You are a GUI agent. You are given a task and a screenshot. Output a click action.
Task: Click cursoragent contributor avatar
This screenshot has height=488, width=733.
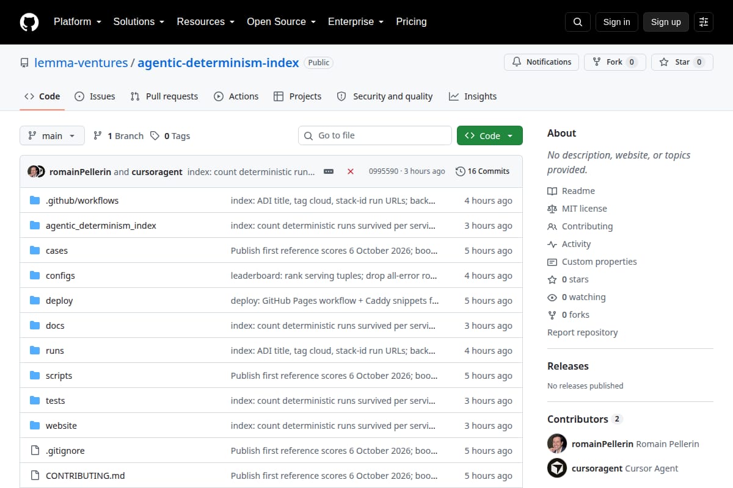(x=557, y=468)
